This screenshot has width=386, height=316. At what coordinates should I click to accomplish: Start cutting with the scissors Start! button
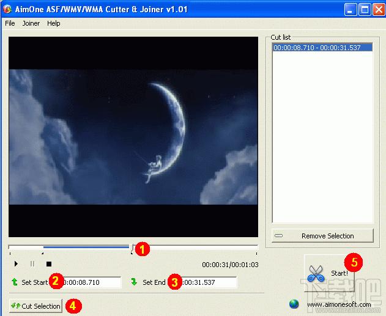click(x=329, y=273)
